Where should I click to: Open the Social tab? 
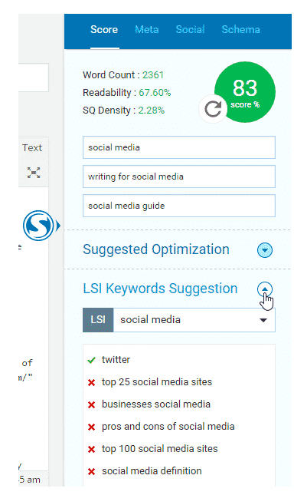[x=190, y=30]
